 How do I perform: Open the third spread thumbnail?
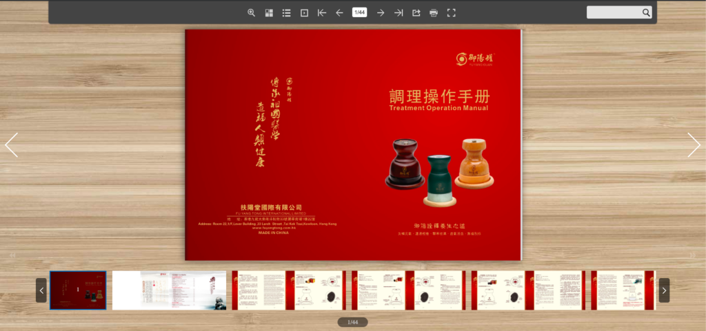(x=289, y=290)
